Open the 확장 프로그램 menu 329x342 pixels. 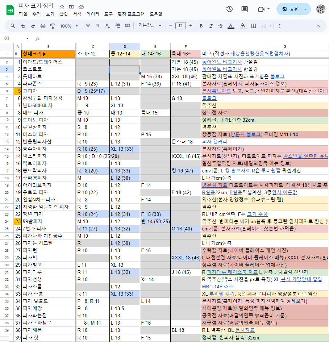pos(131,14)
